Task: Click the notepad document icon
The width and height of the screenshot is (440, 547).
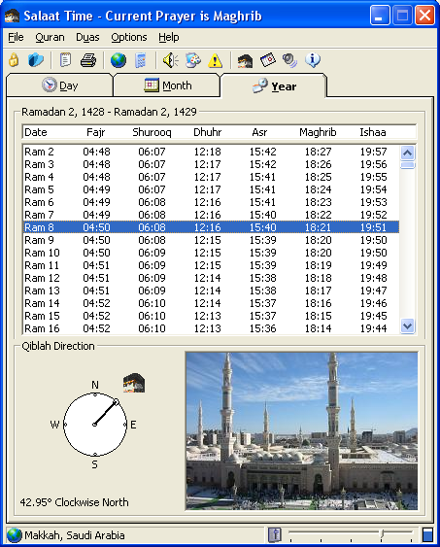Action: (x=65, y=60)
